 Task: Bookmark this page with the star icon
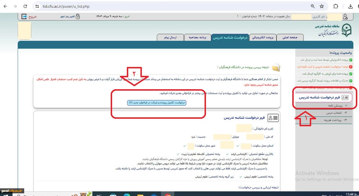click(322, 6)
